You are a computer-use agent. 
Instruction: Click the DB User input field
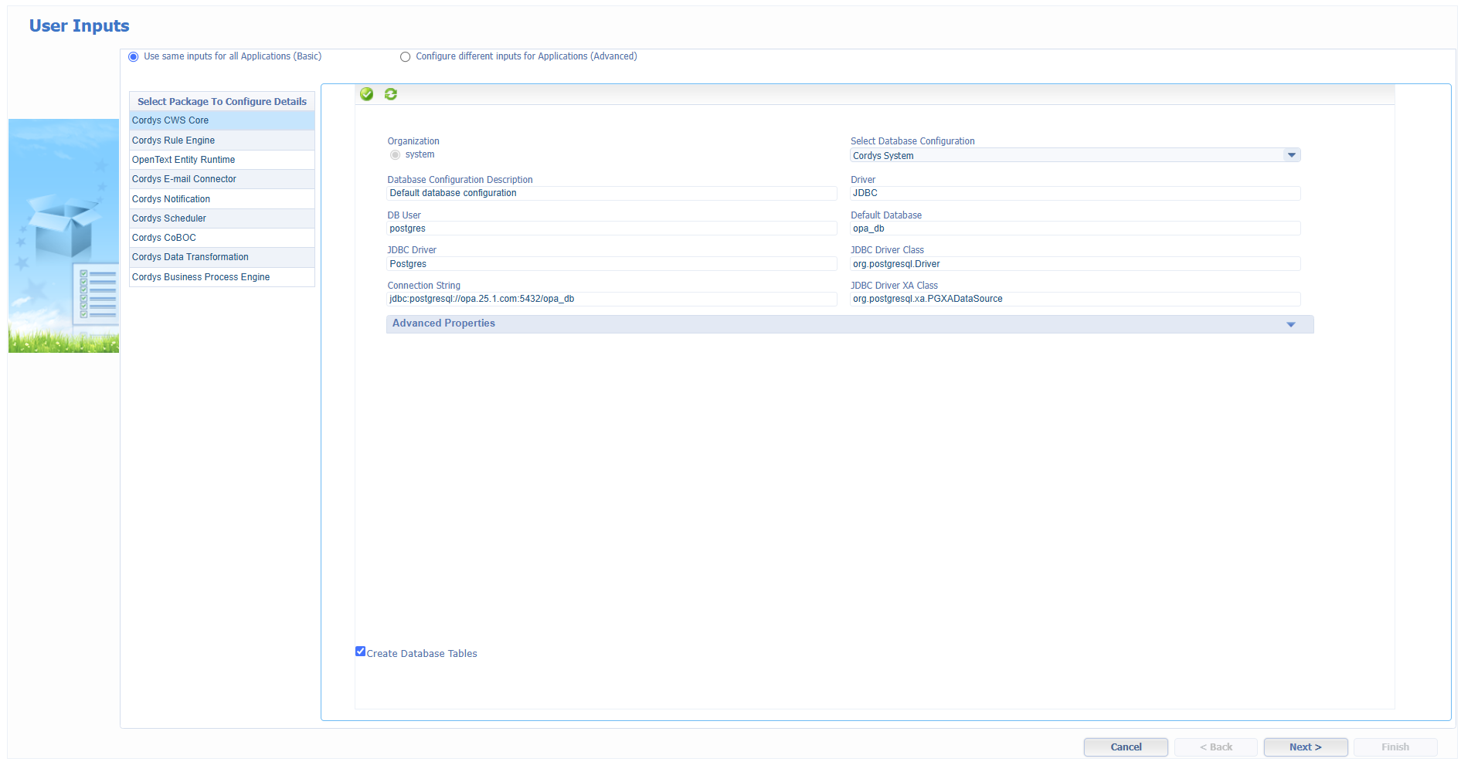tap(611, 229)
